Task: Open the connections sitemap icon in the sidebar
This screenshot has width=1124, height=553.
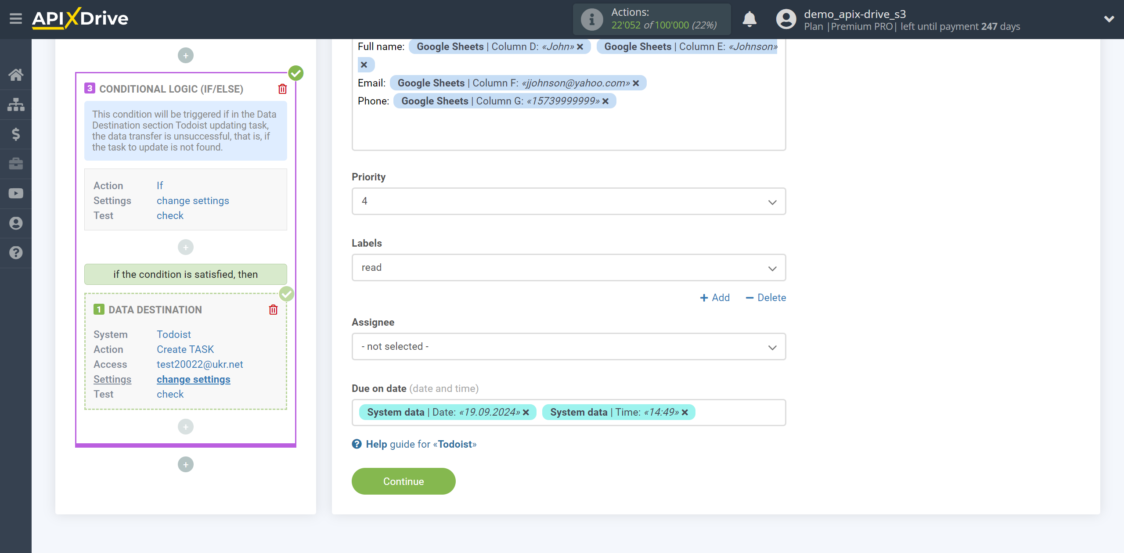Action: click(x=16, y=104)
